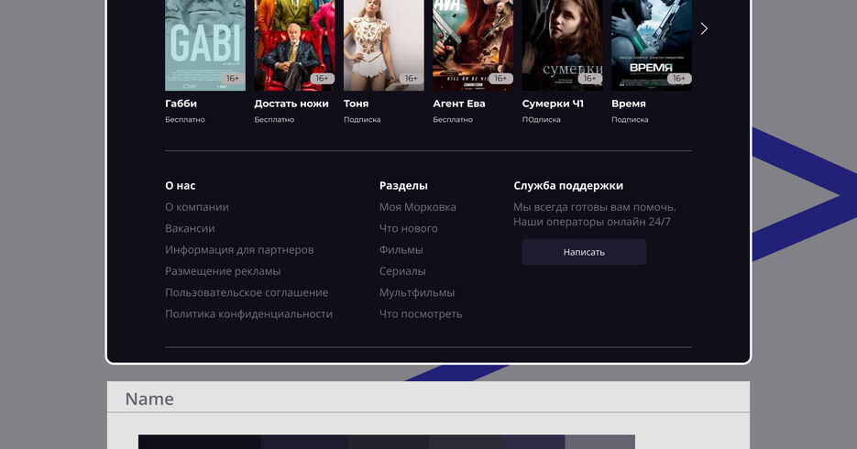
Task: Open the Габби movie poster
Action: 205,45
